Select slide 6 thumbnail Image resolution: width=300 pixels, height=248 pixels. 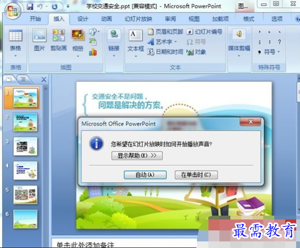click(25, 219)
